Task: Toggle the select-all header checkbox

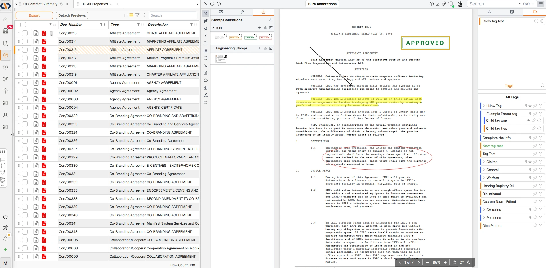Action: pos(23,25)
